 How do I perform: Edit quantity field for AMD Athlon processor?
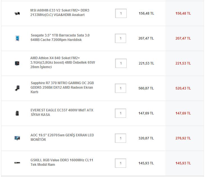click(121, 63)
